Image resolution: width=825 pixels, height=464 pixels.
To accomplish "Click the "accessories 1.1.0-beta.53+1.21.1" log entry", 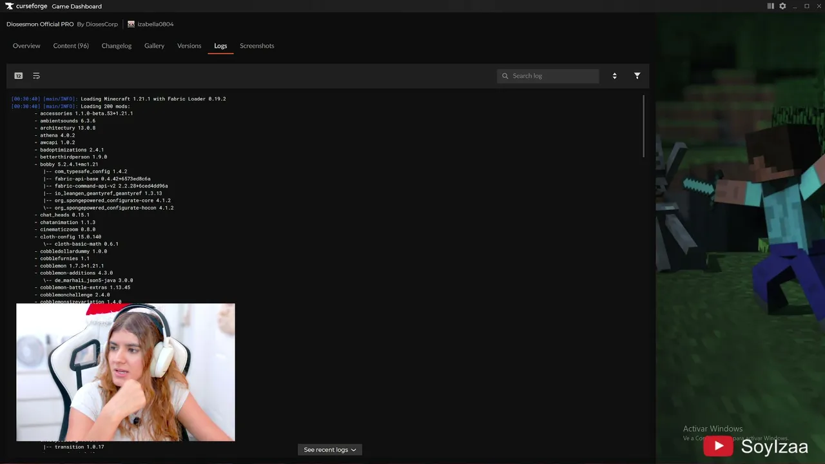I will (86, 113).
